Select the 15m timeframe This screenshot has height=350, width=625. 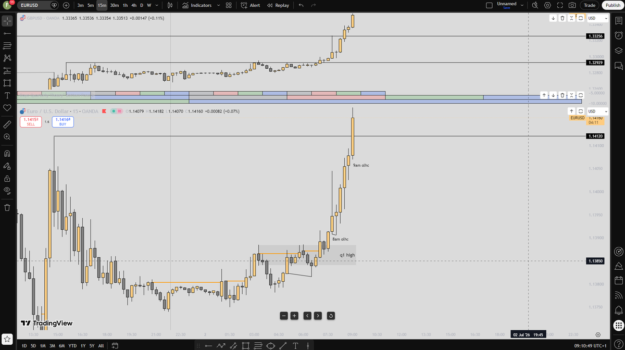click(102, 5)
